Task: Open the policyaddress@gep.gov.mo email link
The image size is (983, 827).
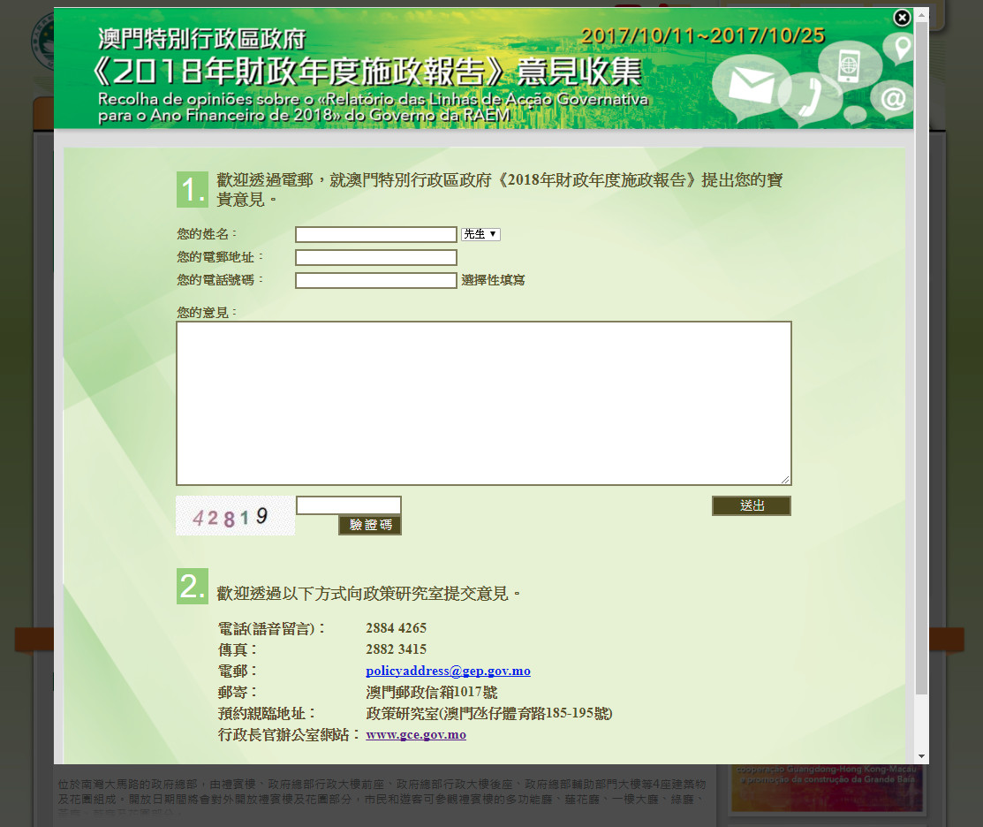Action: [x=448, y=671]
